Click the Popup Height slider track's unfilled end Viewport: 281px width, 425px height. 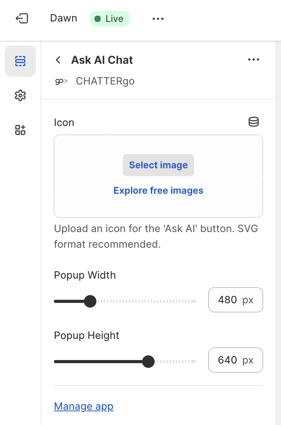point(193,361)
